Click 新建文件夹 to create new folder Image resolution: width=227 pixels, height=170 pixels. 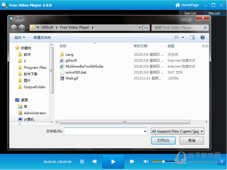point(42,38)
